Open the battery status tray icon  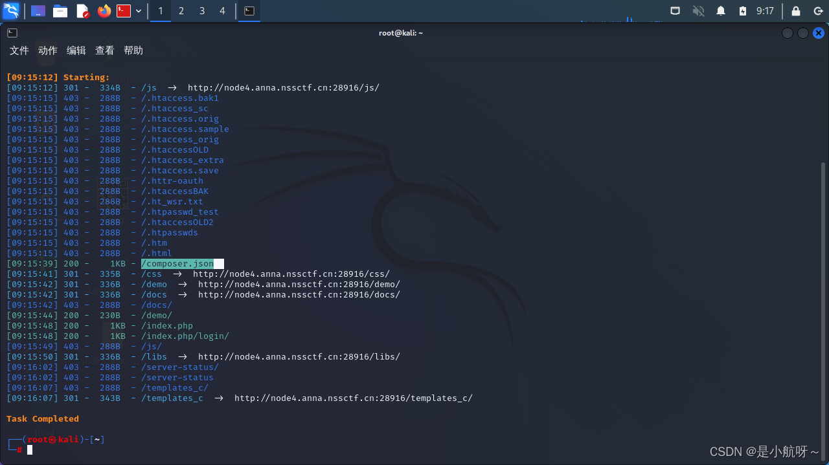coord(742,11)
